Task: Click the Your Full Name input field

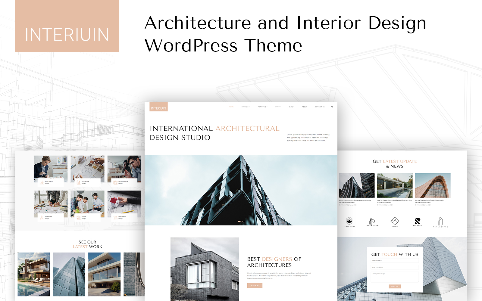Action: pos(395,260)
